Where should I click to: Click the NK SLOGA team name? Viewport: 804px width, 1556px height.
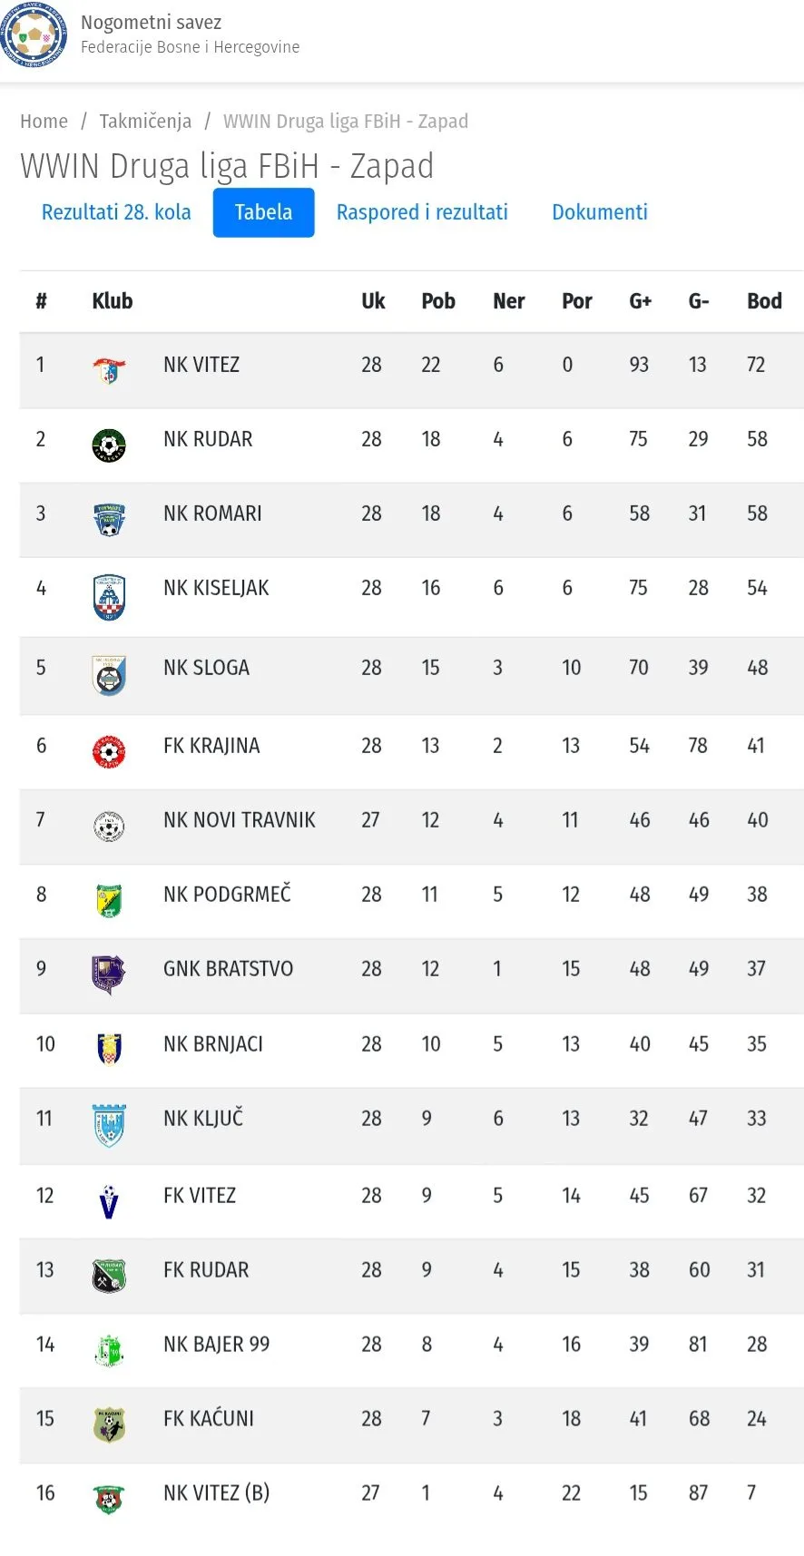[206, 668]
